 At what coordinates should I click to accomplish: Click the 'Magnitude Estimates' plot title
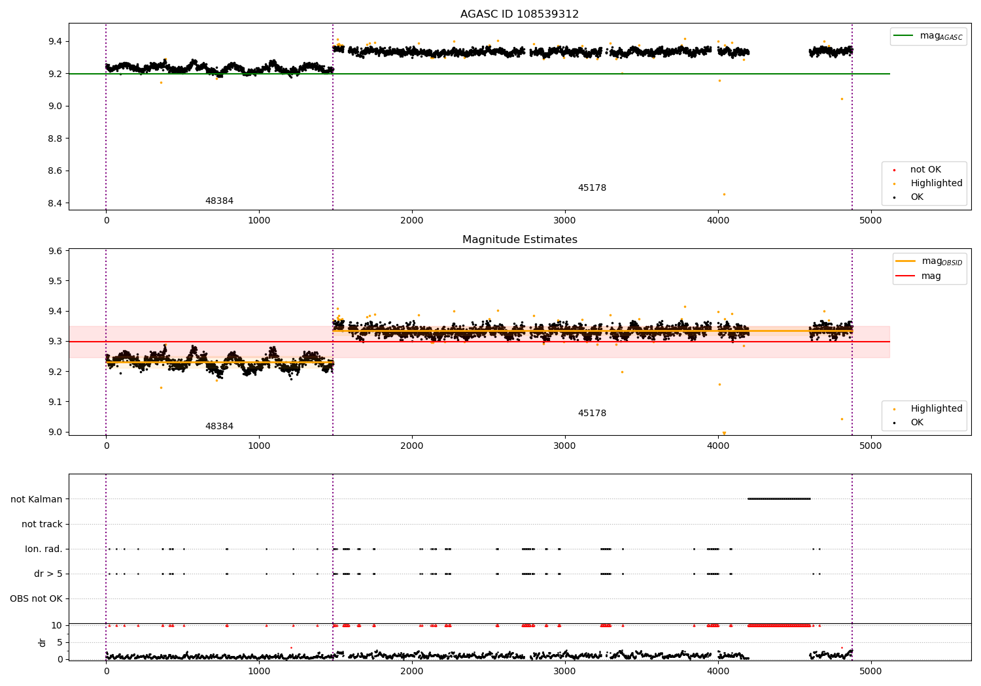point(519,240)
